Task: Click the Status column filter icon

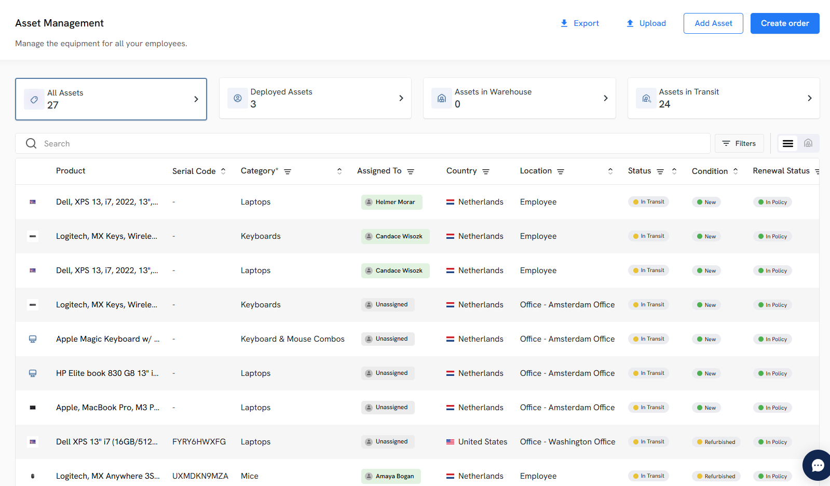Action: [660, 171]
